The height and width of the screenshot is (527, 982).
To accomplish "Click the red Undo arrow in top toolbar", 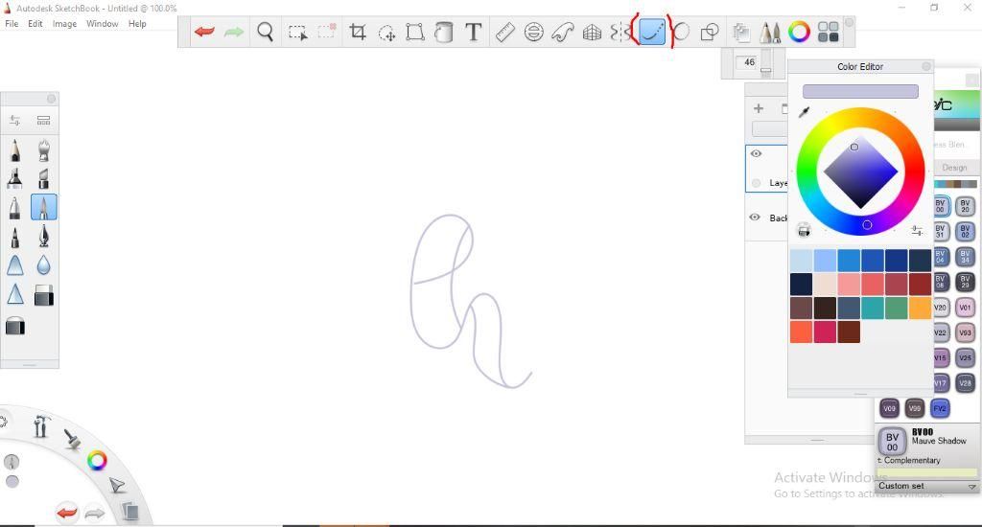I will [205, 32].
